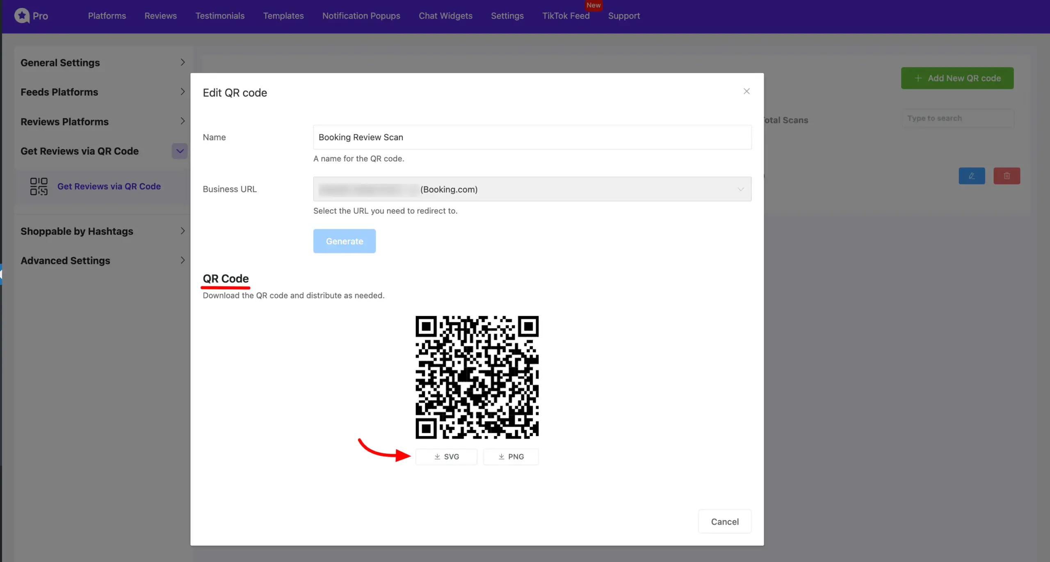Open the Chat Widgets menu

(445, 16)
